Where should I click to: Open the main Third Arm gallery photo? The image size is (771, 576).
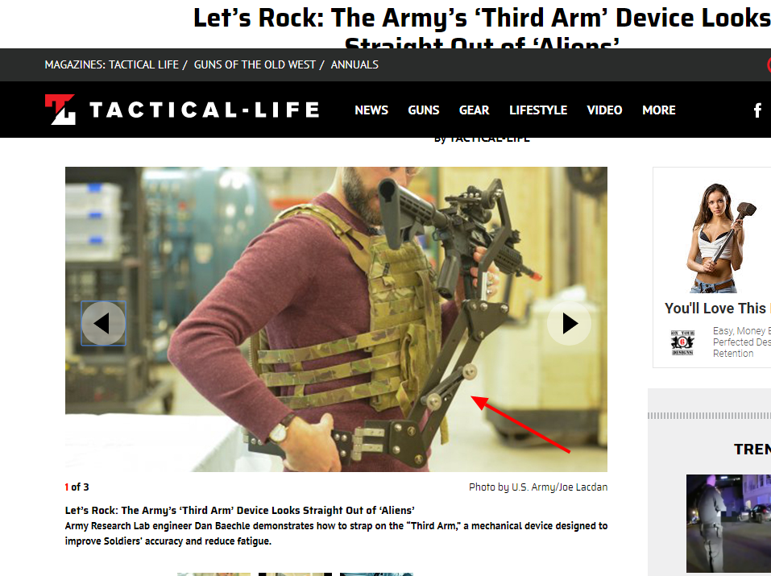336,319
